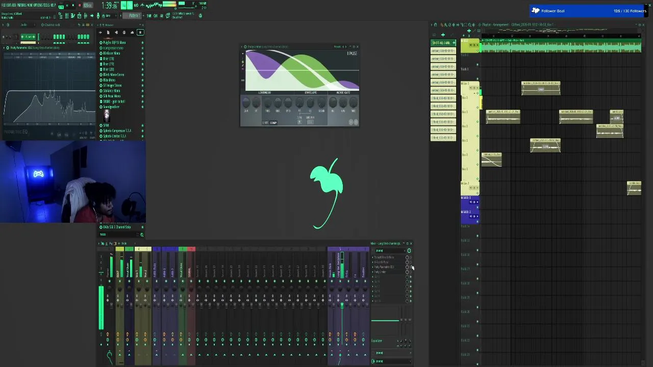Switch Fruity Limiter to the COMP tab

coord(273,123)
